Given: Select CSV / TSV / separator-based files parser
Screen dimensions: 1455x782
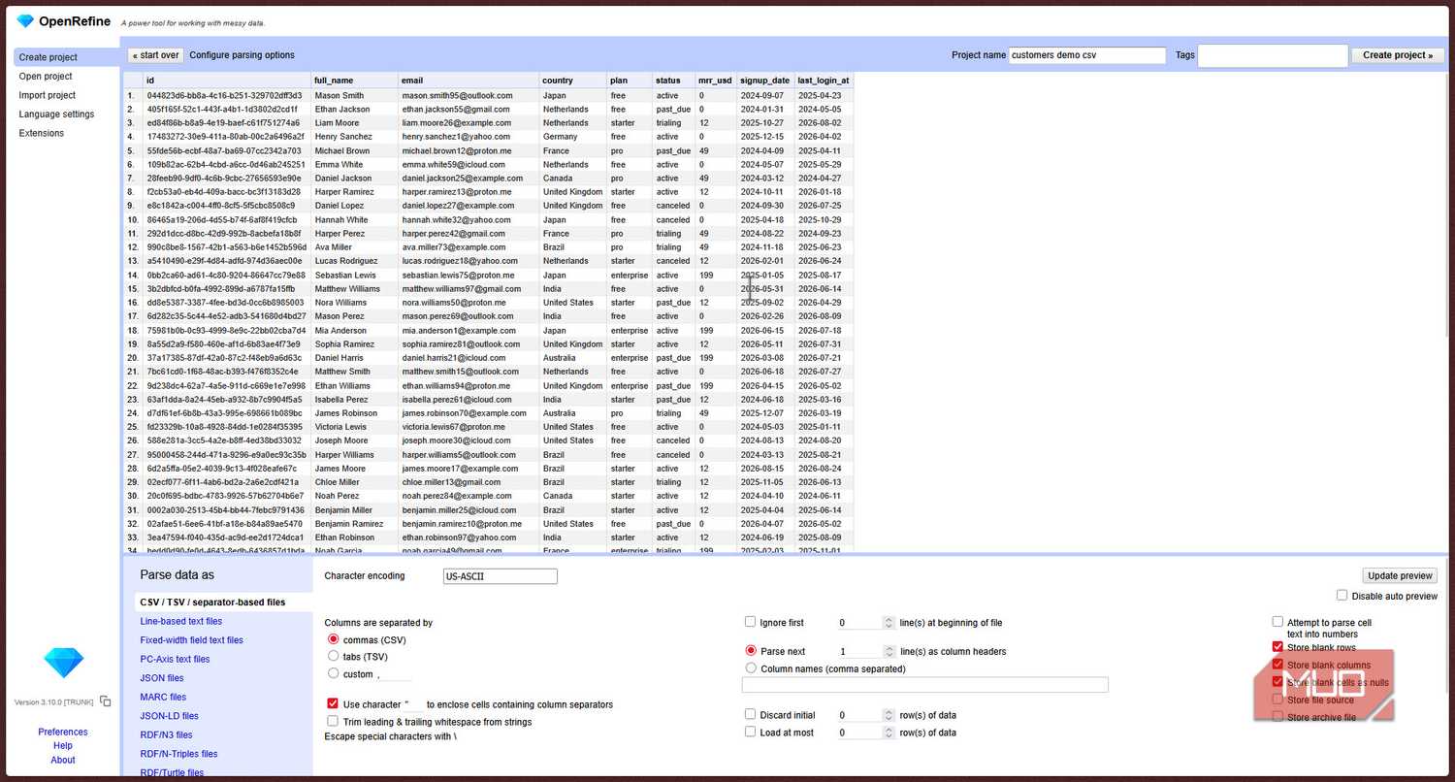Looking at the screenshot, I should (x=212, y=603).
